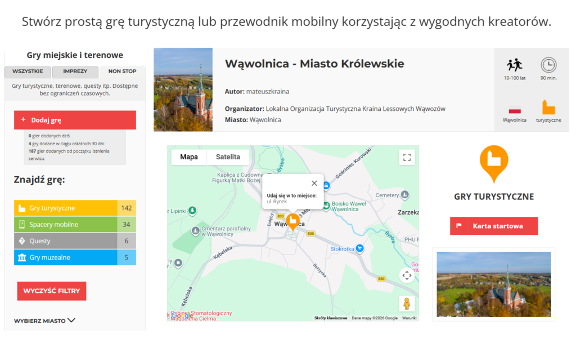
Task: Open the church thumbnail below Karta startowa
Action: coord(494,284)
